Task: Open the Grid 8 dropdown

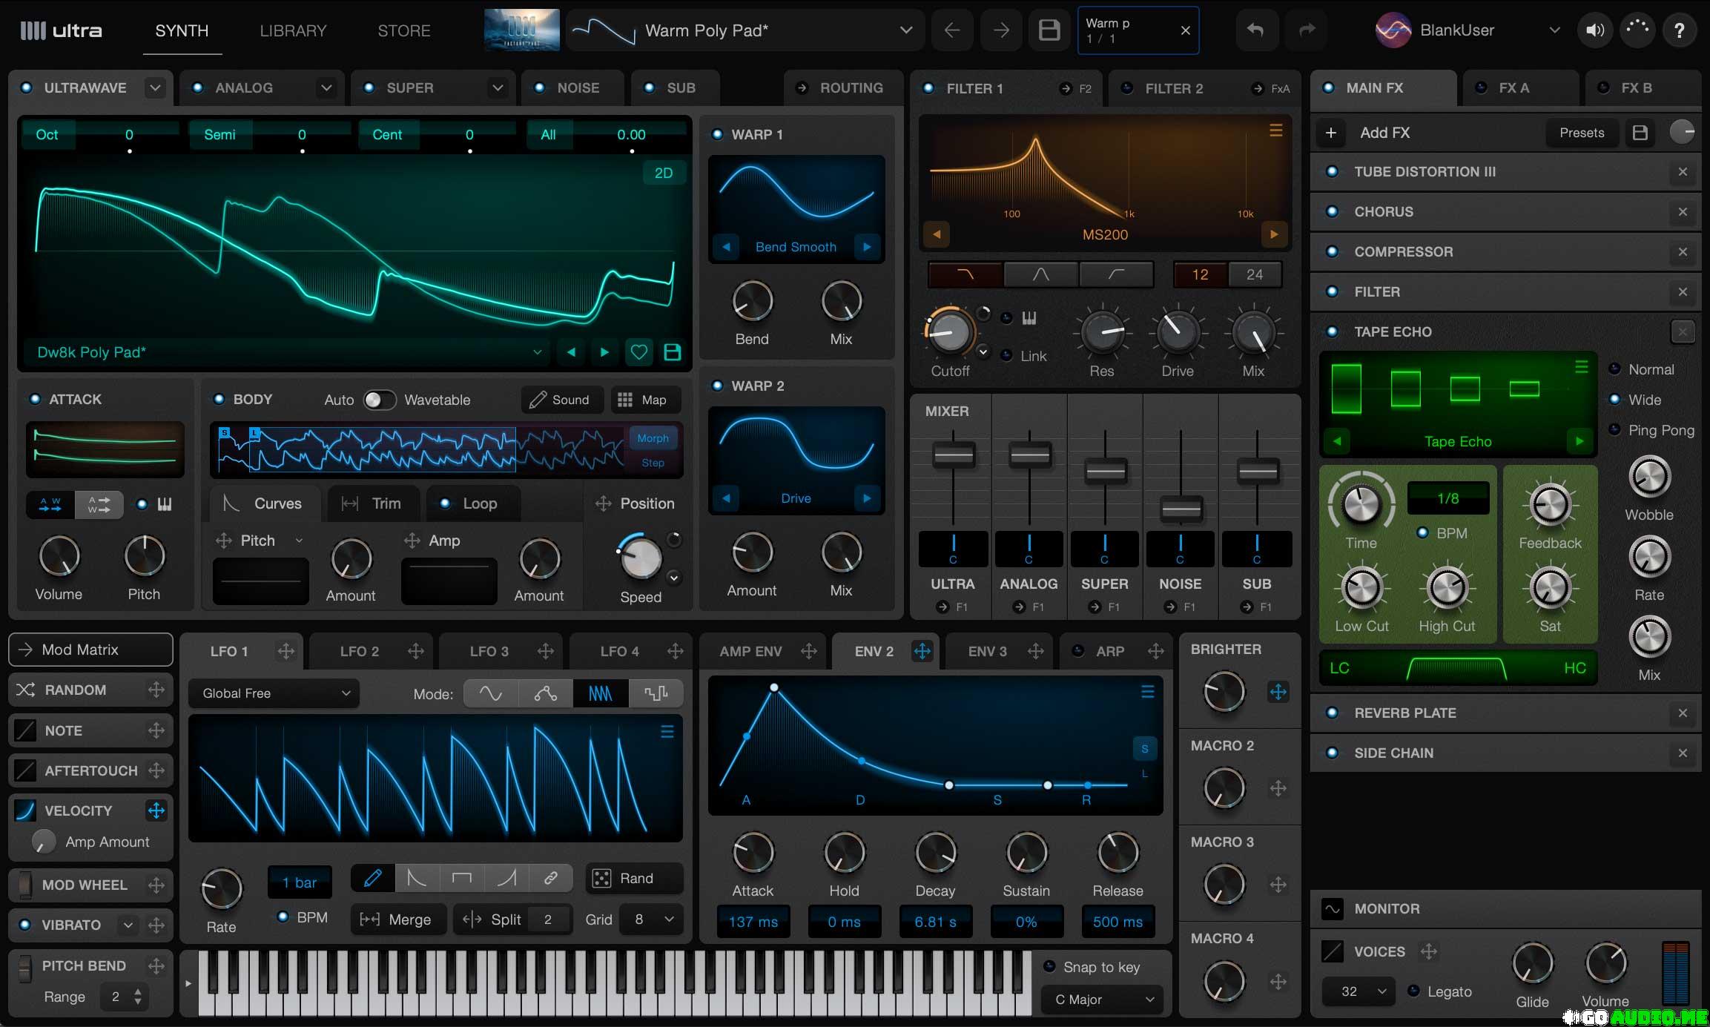Action: tap(651, 919)
